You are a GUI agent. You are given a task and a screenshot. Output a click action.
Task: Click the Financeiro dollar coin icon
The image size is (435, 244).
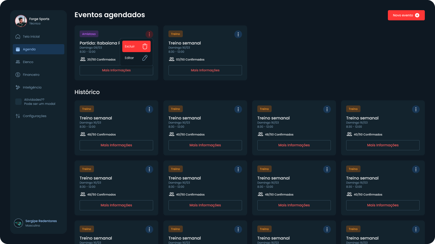pos(18,75)
